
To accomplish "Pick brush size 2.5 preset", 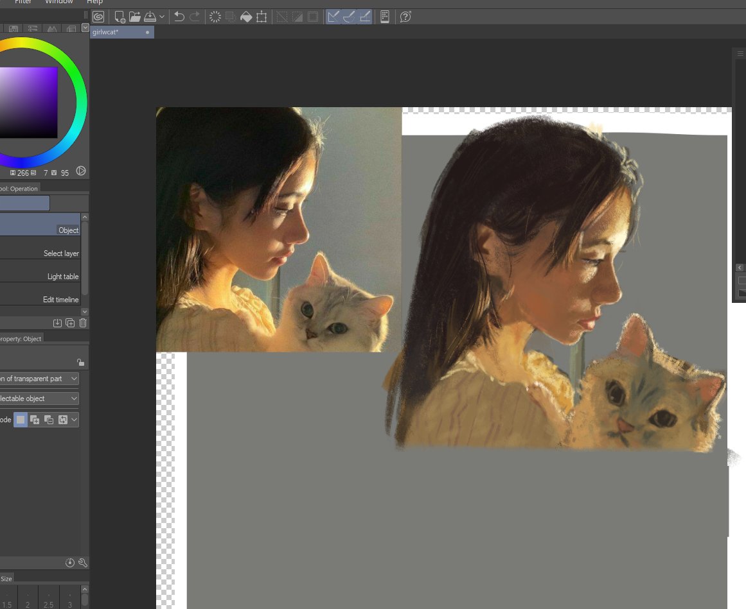I will tap(49, 597).
